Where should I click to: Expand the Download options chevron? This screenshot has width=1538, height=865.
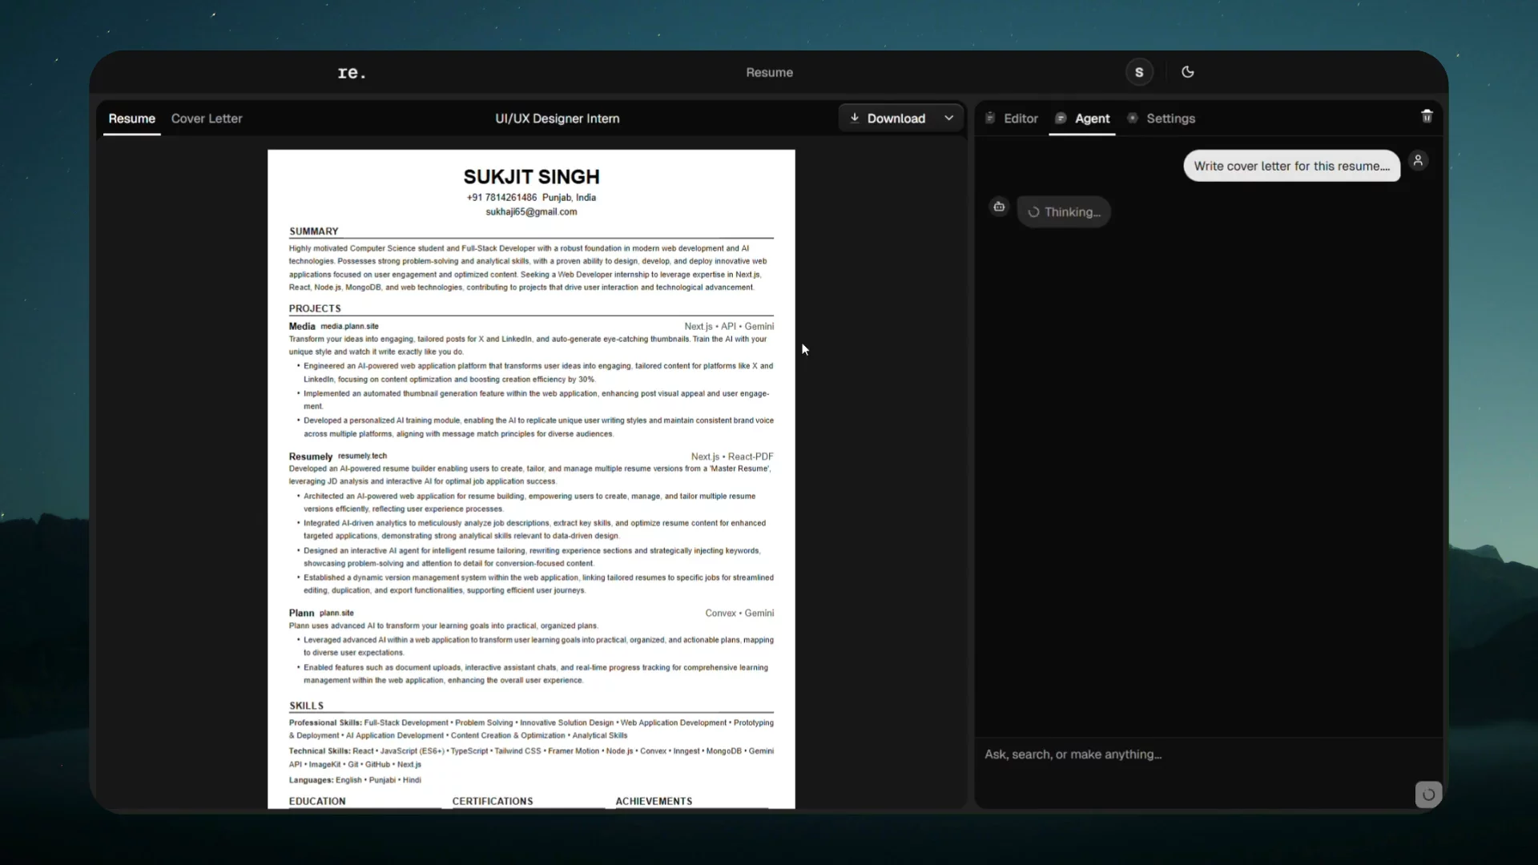(949, 118)
